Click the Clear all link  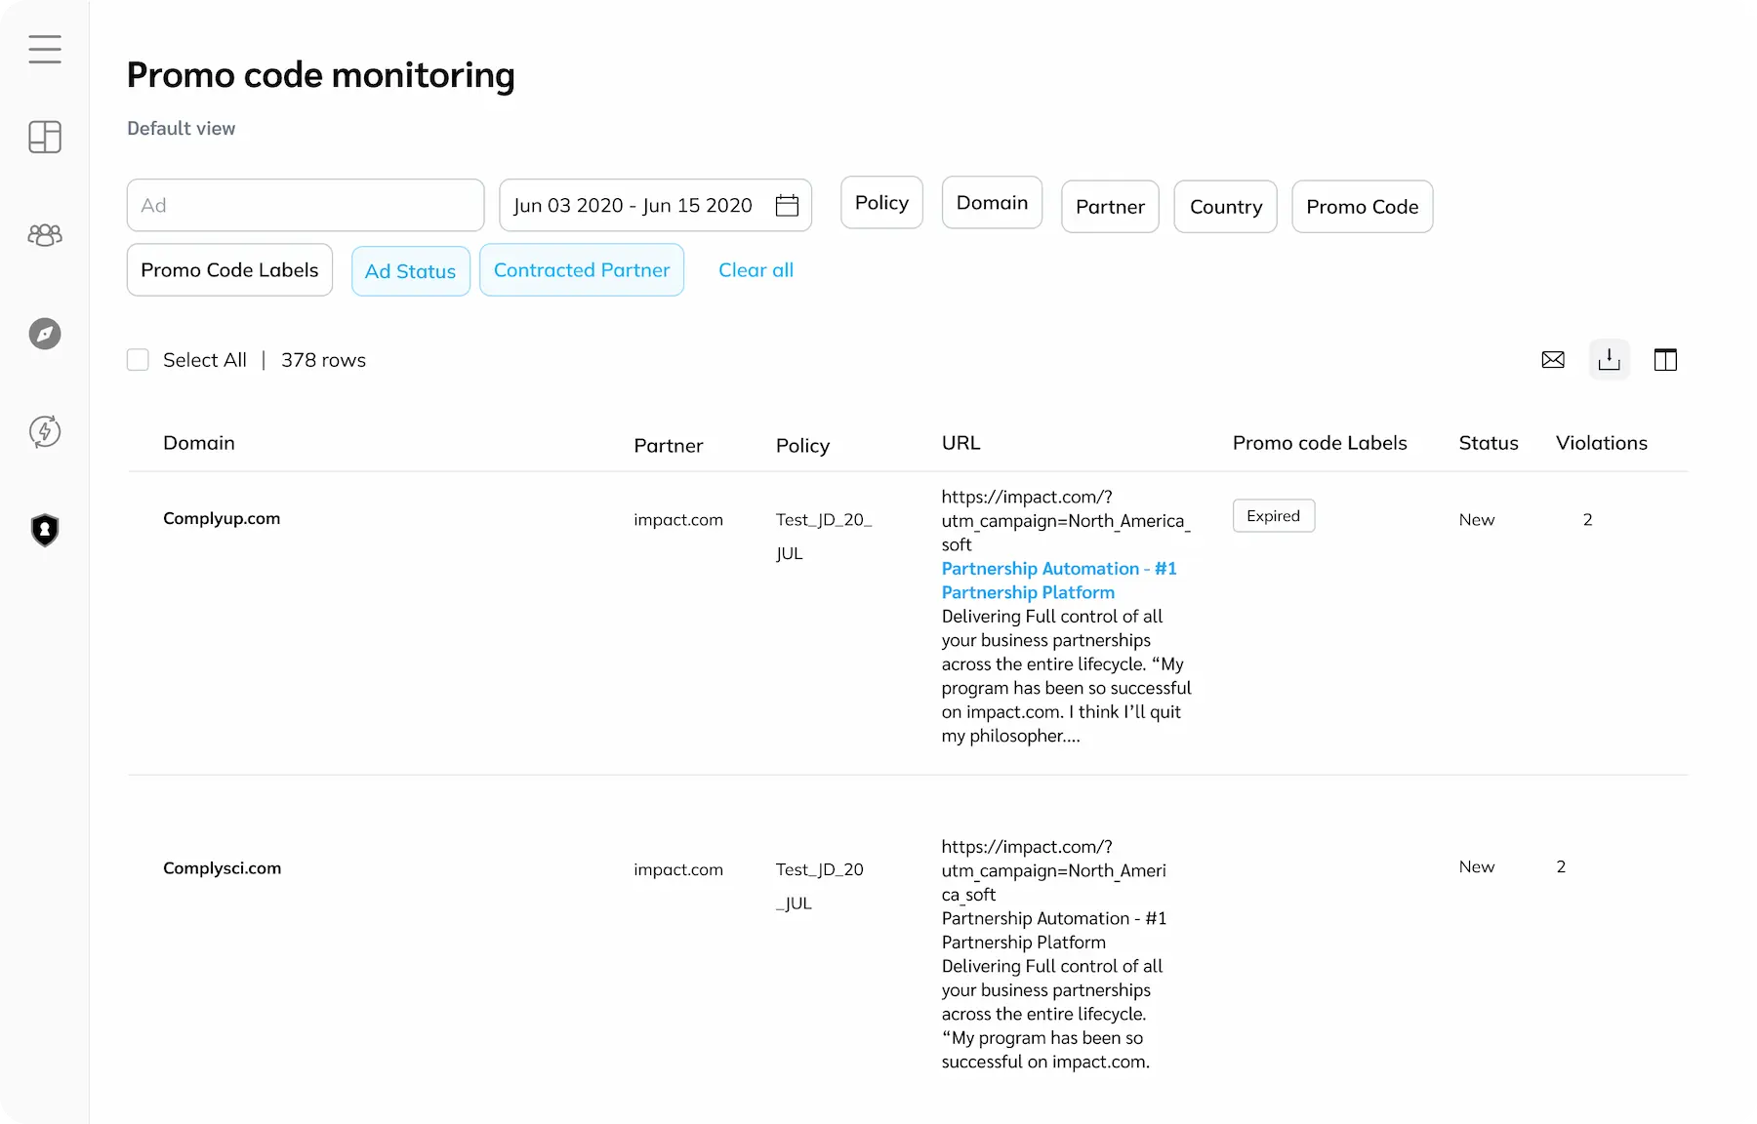[756, 270]
